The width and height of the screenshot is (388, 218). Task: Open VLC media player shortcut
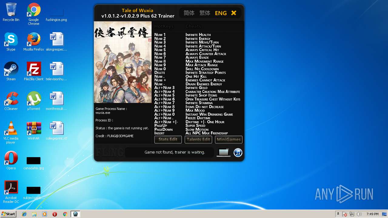pyautogui.click(x=11, y=133)
